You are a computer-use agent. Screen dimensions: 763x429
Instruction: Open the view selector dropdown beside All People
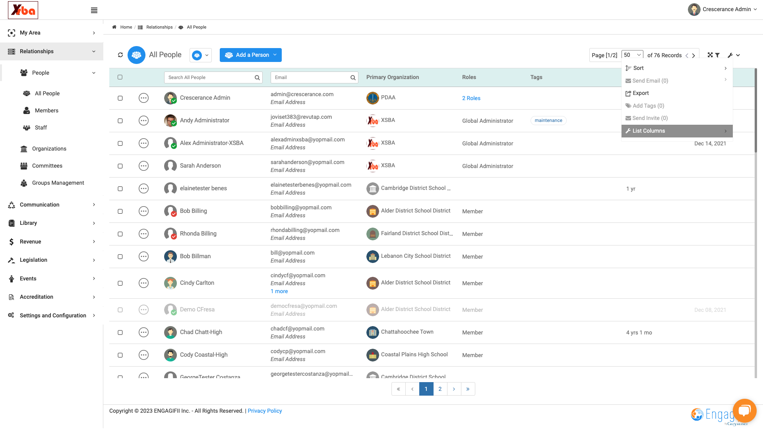201,55
